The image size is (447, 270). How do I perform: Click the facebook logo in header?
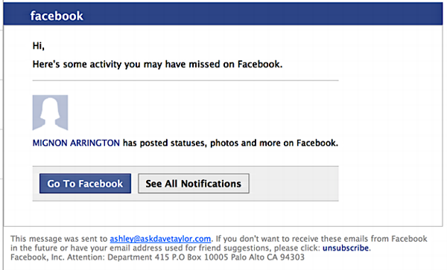click(x=57, y=16)
